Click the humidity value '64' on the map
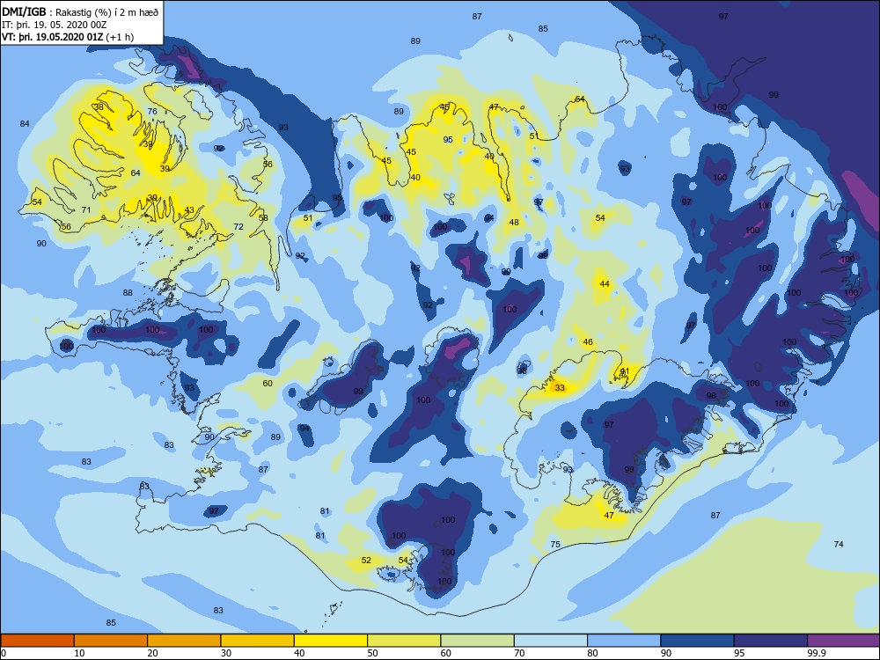880x660 pixels. (136, 172)
